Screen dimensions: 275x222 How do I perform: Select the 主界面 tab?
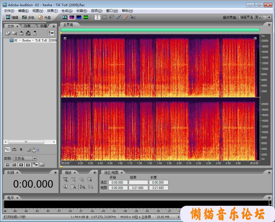[68, 25]
